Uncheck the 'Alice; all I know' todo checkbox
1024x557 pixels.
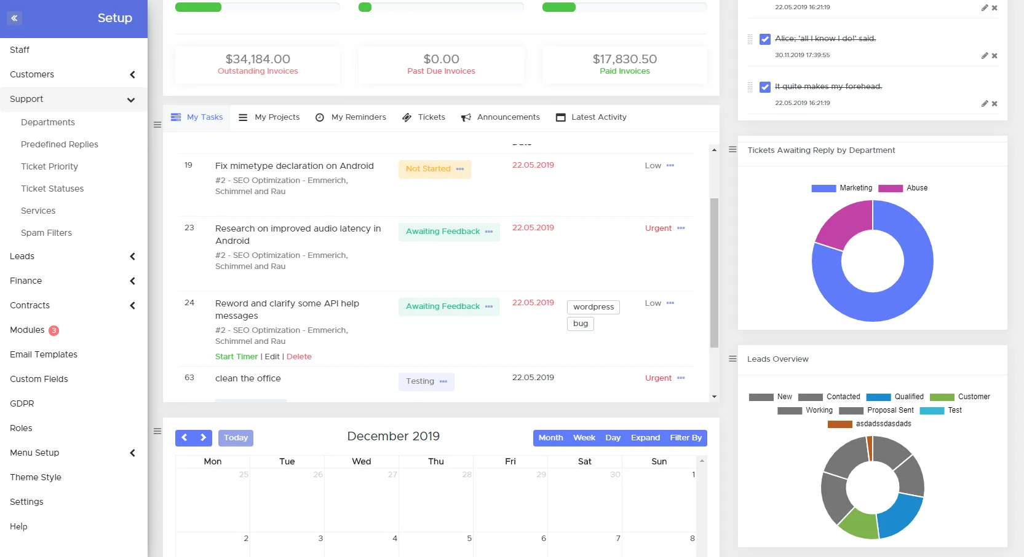(x=765, y=39)
